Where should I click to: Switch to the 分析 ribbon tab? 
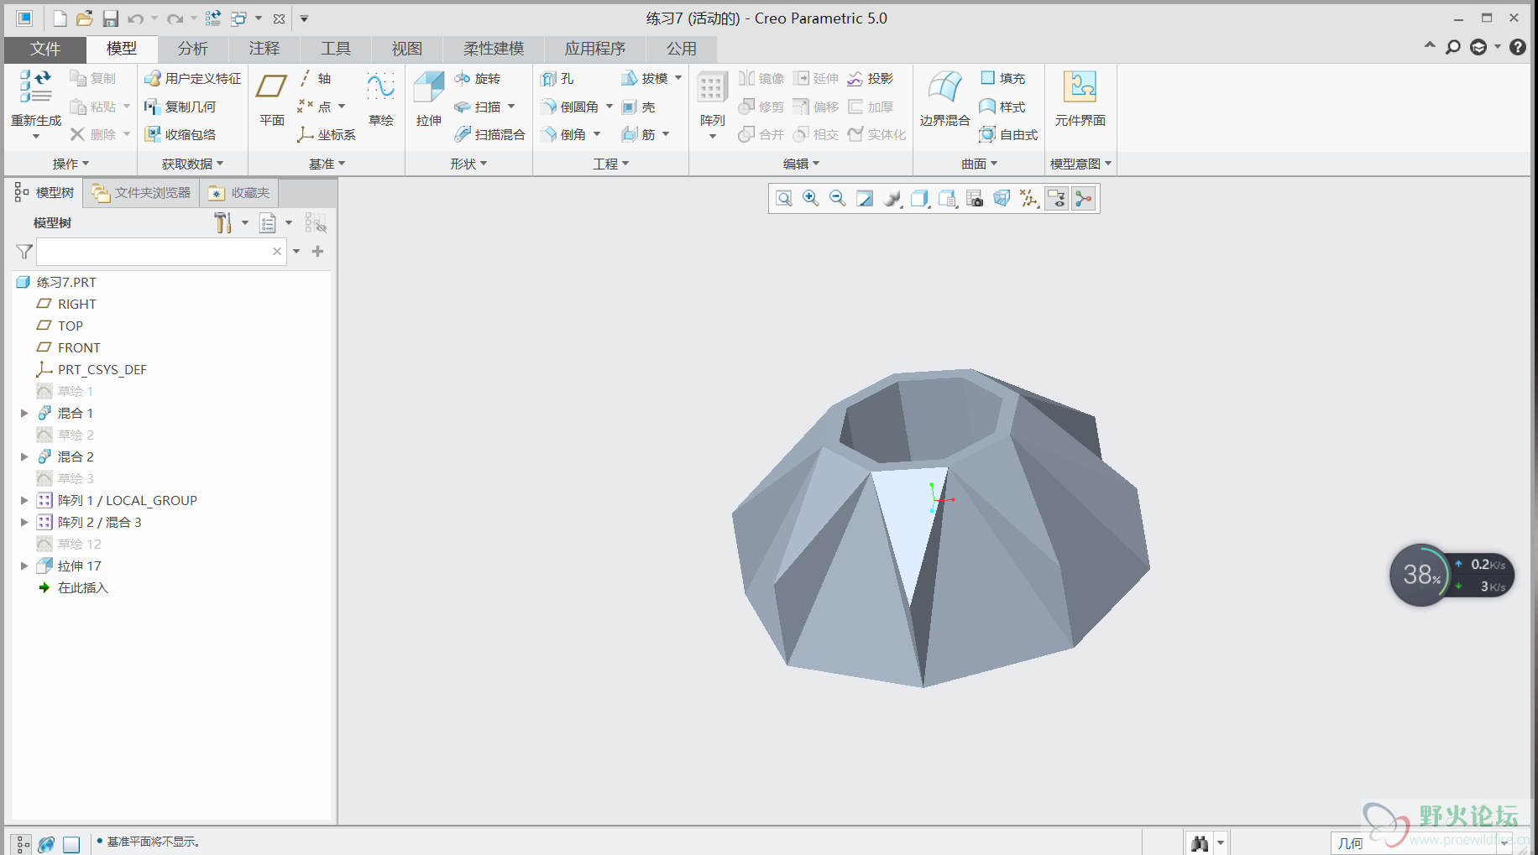point(192,49)
